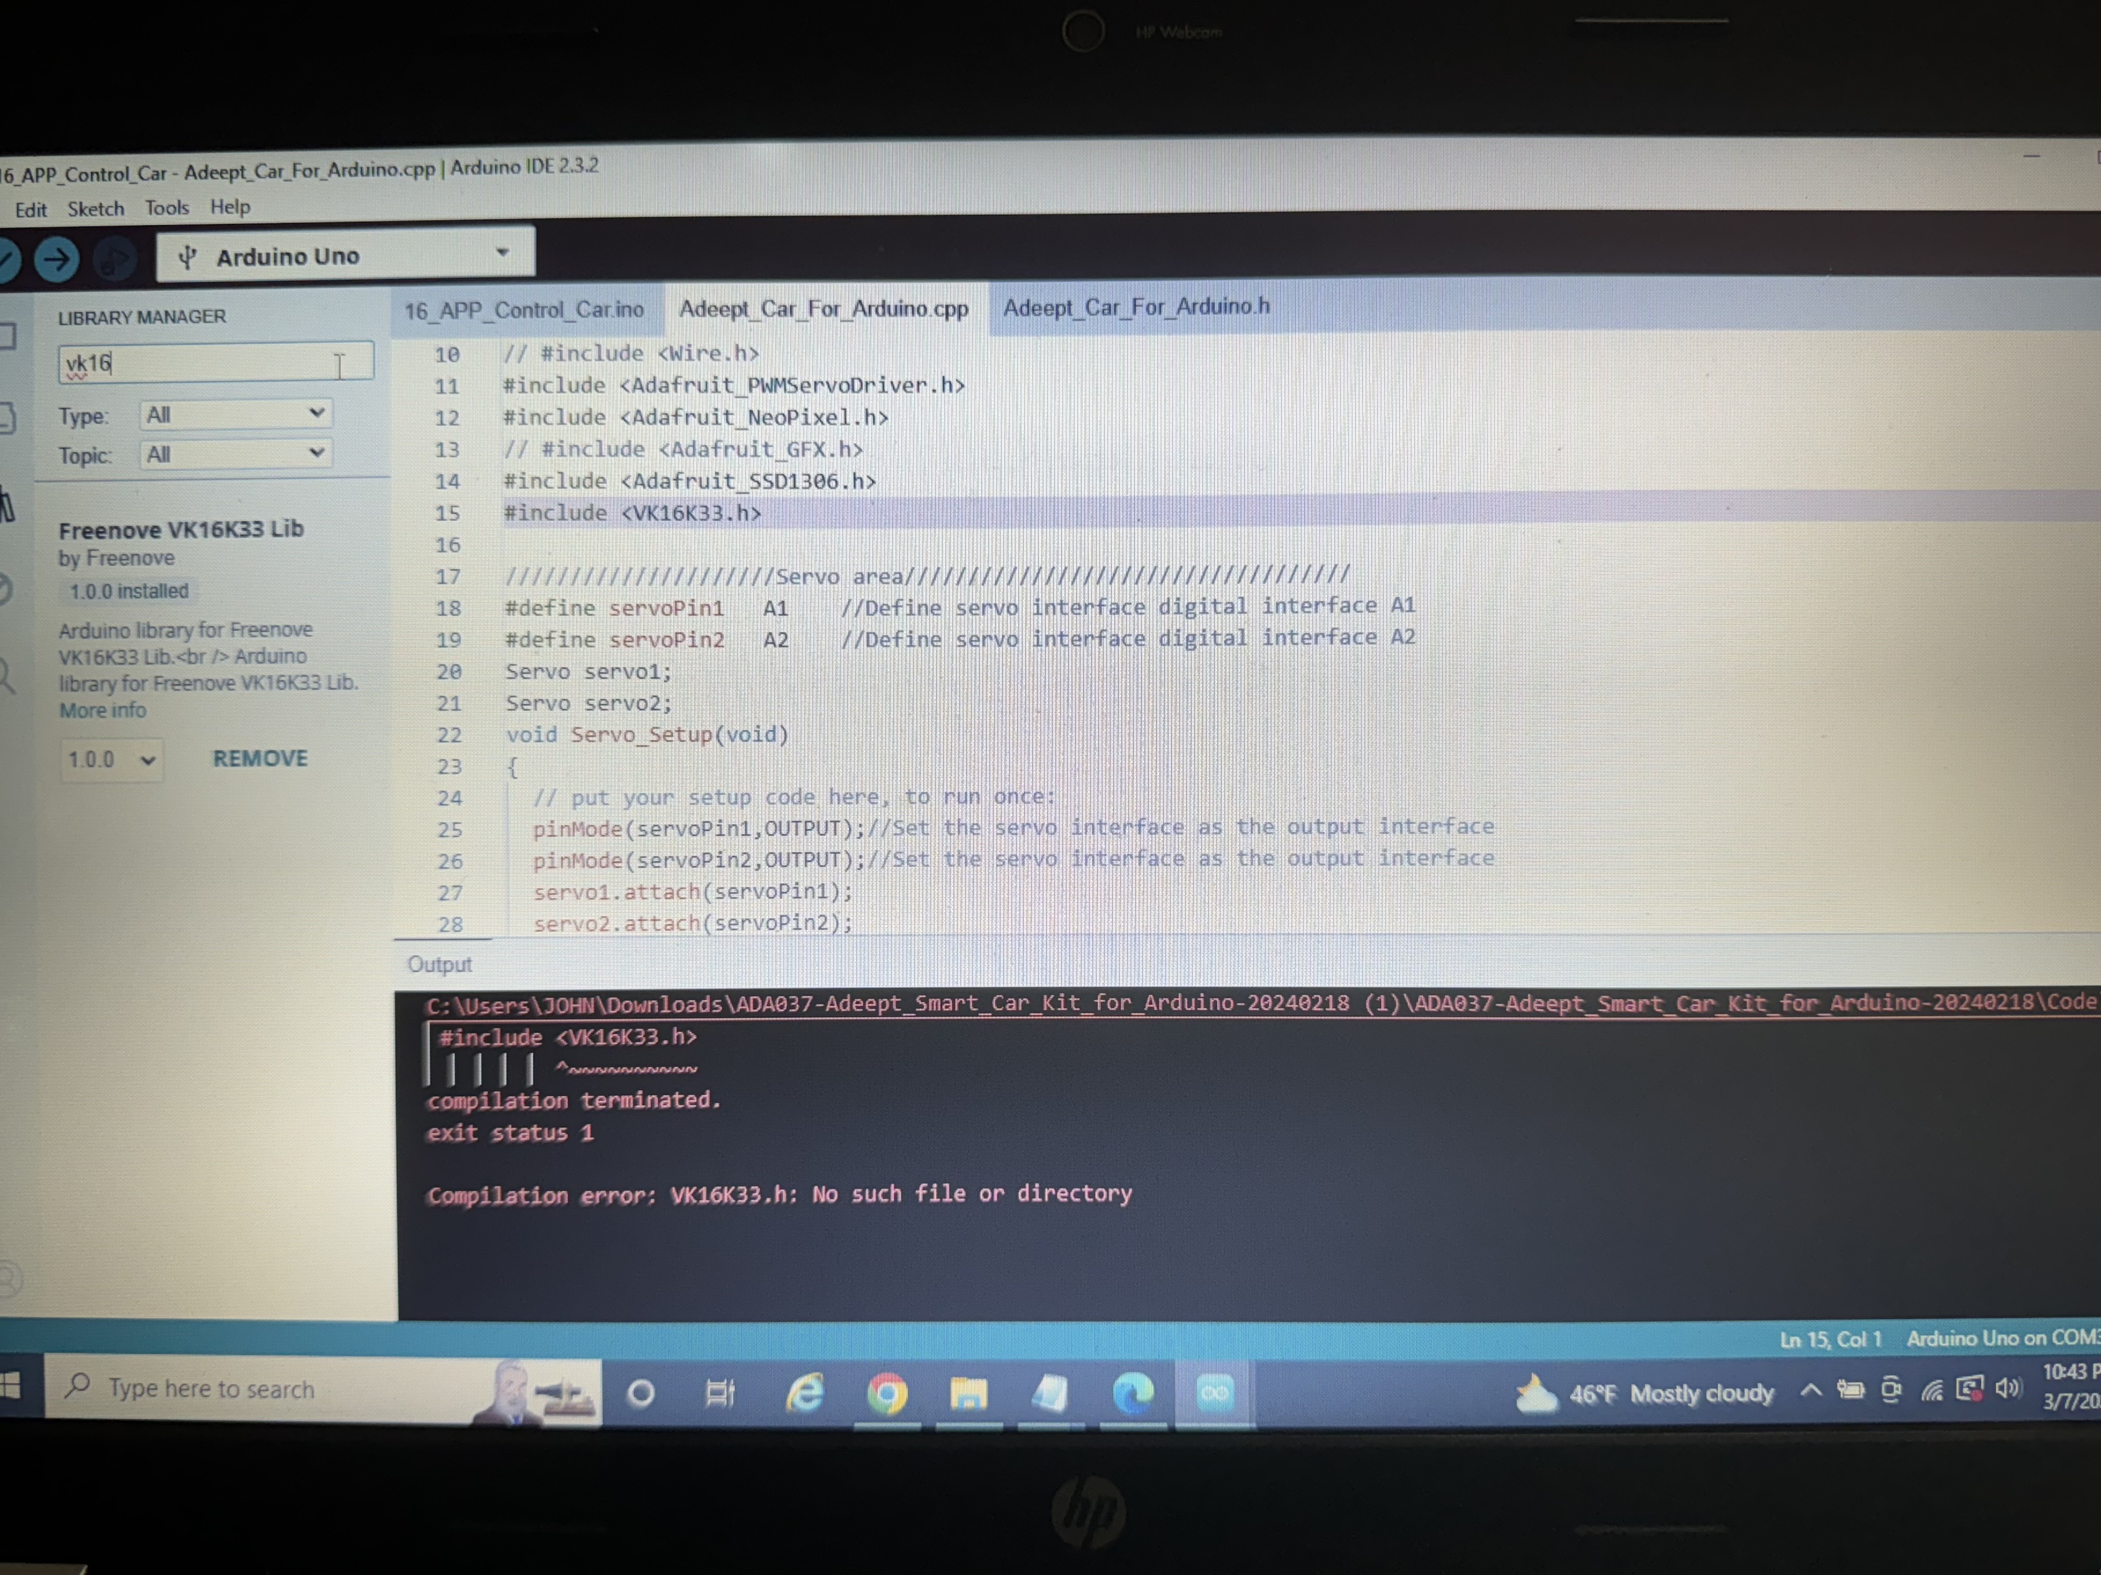Click the library search field containing vk16
Image resolution: width=2101 pixels, height=1575 pixels.
[x=216, y=362]
